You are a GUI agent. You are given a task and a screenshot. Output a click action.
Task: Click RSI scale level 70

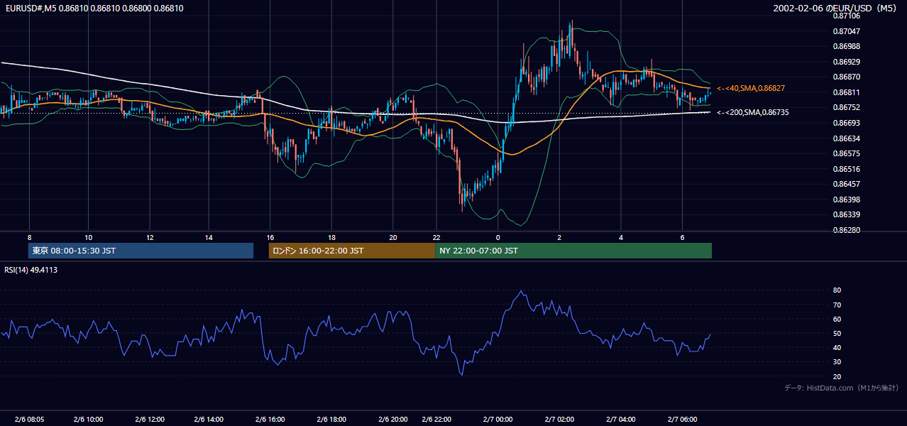point(837,305)
